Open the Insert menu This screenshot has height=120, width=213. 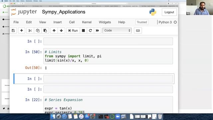(58, 22)
